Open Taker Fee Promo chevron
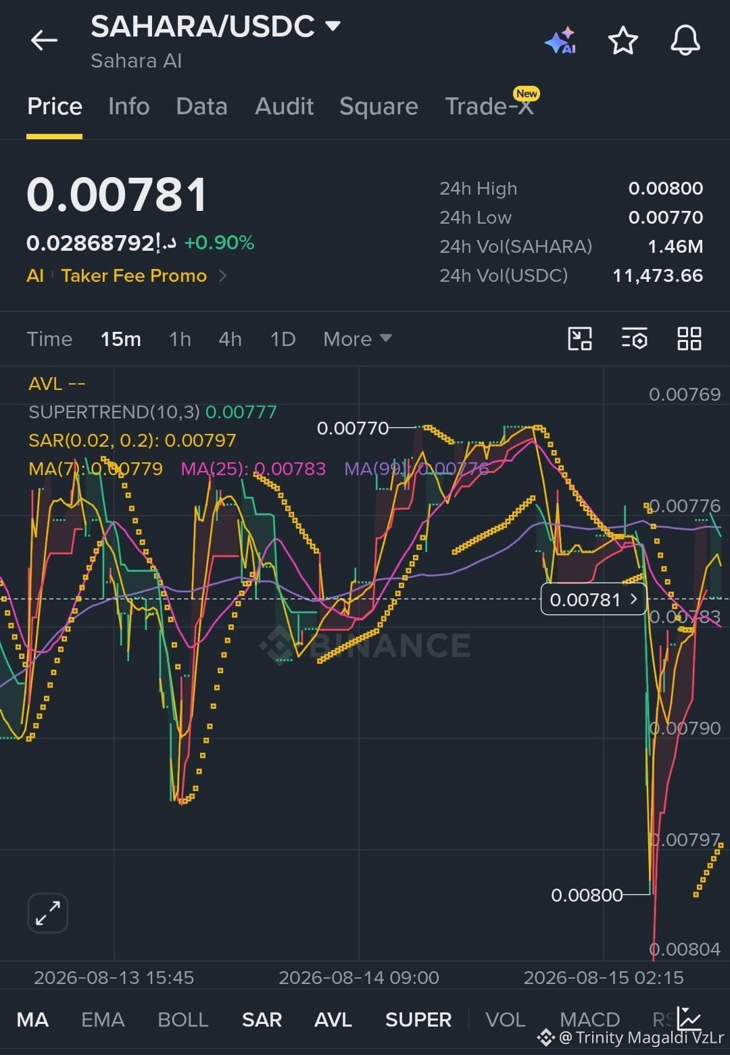 pyautogui.click(x=222, y=276)
